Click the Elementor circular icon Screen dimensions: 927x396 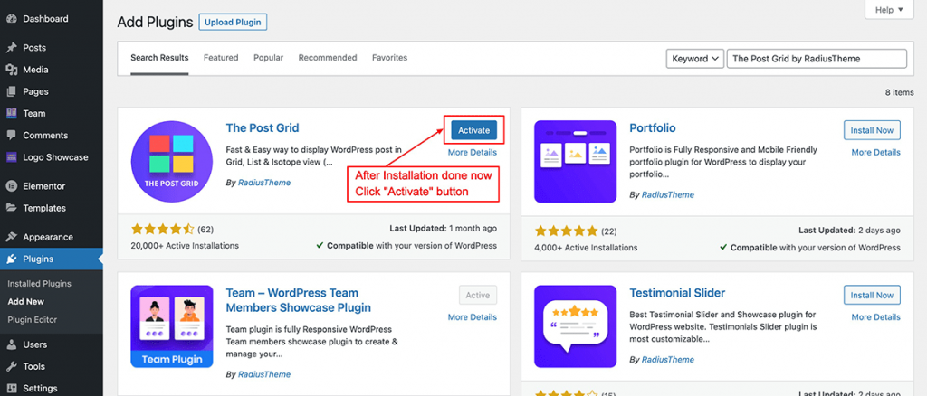[x=11, y=186]
